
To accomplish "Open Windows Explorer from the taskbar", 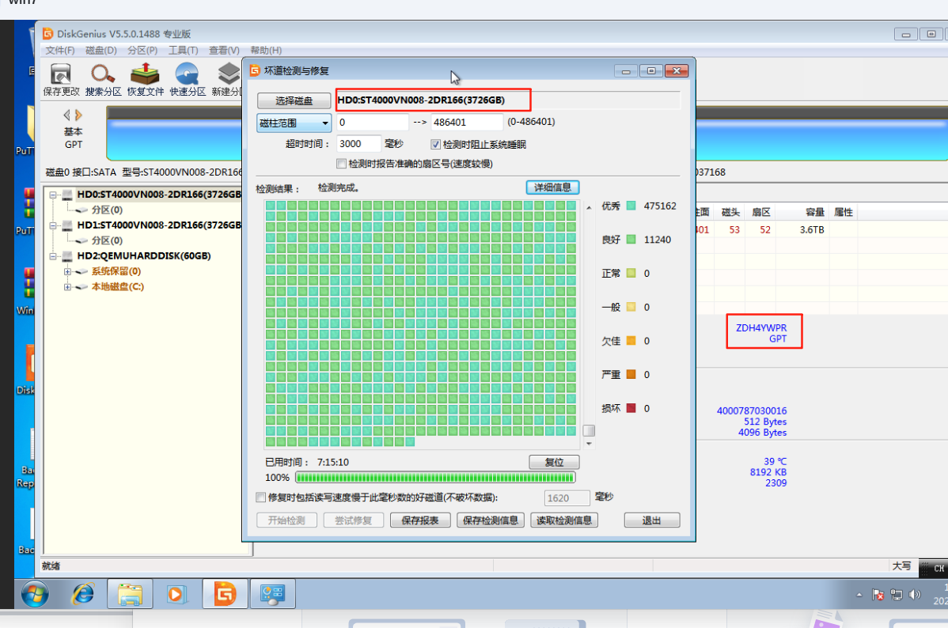I will coord(130,594).
